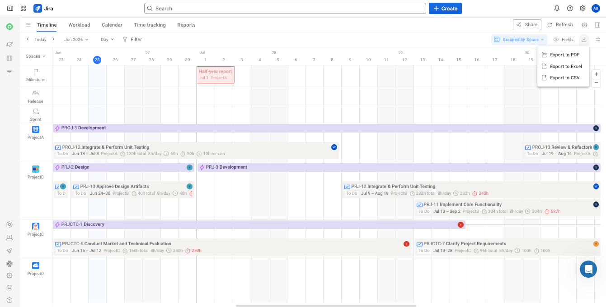
Task: Switch to the Timeline tab
Action: [47, 25]
